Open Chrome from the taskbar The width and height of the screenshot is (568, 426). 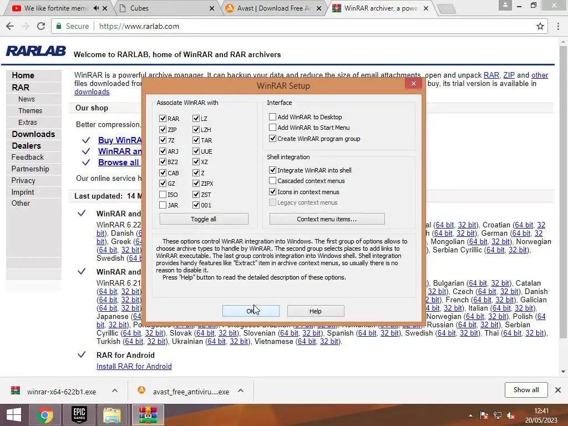tap(45, 415)
